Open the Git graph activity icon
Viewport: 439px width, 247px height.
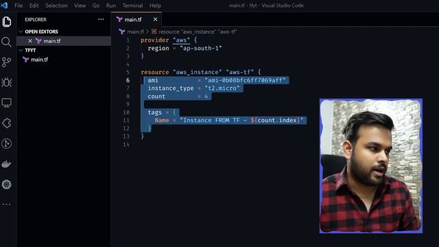pyautogui.click(x=6, y=143)
